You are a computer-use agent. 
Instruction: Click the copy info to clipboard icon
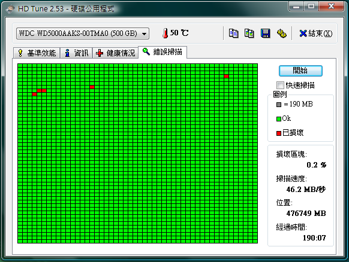[233, 33]
